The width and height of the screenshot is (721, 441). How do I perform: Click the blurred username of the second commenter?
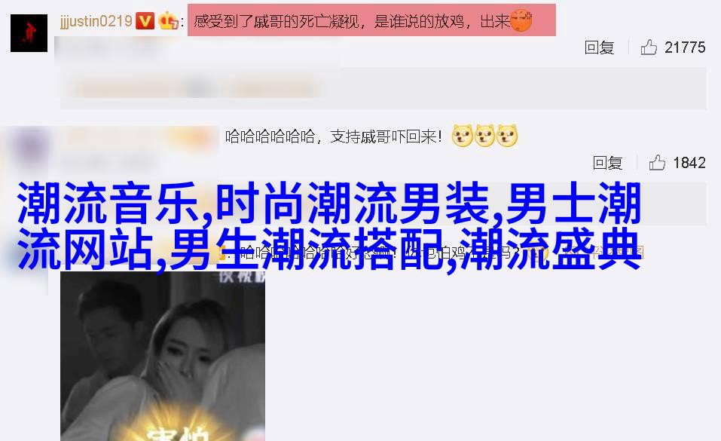pos(138,137)
